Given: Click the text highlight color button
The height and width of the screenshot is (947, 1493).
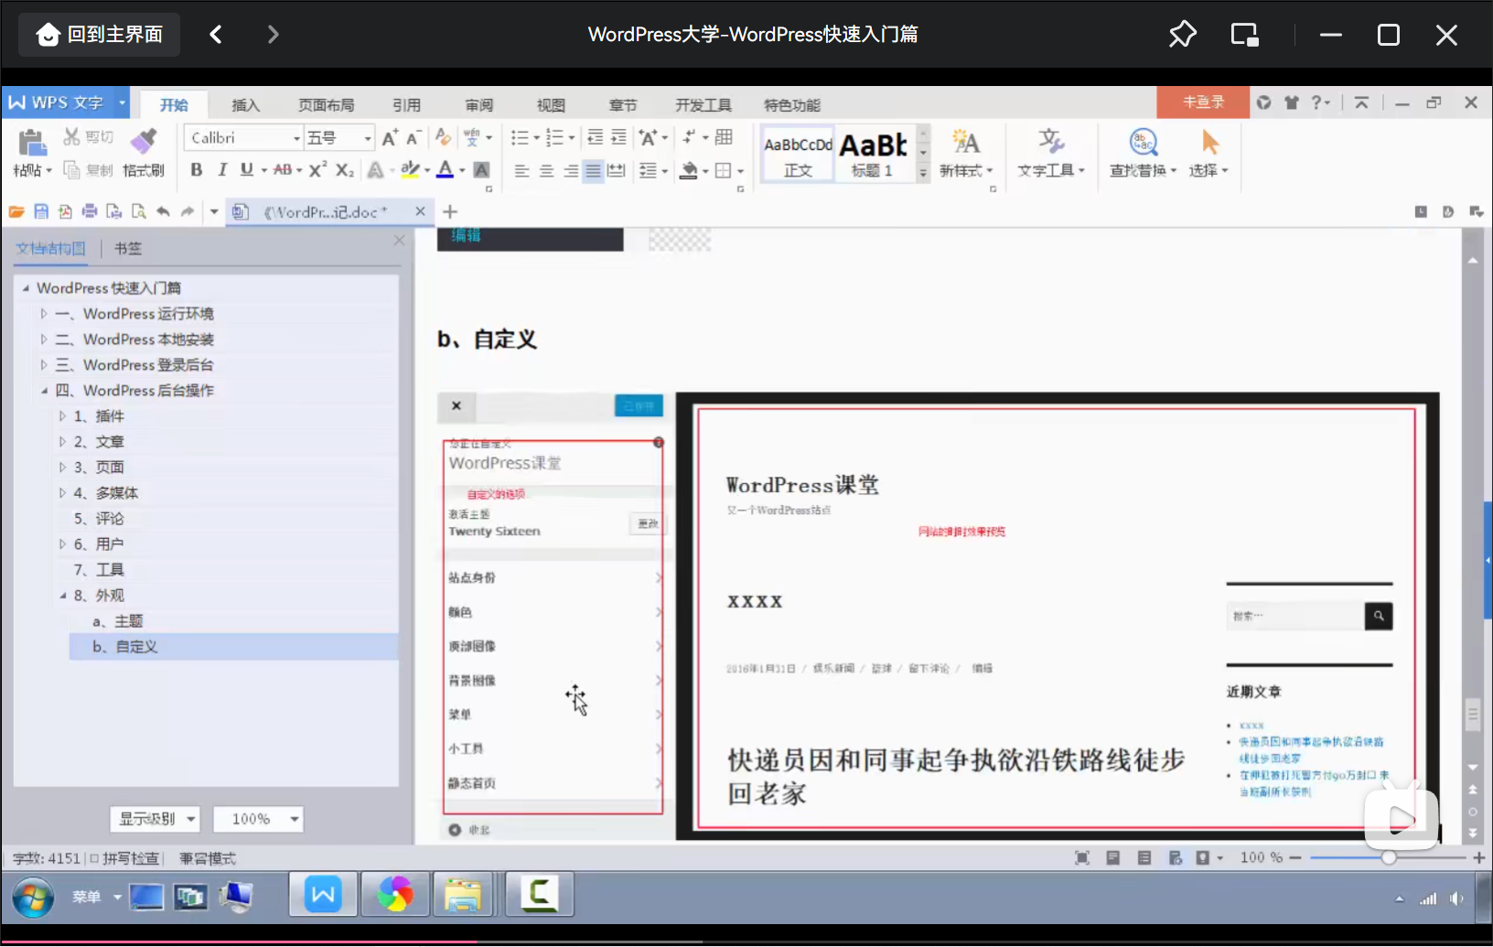Looking at the screenshot, I should [410, 170].
